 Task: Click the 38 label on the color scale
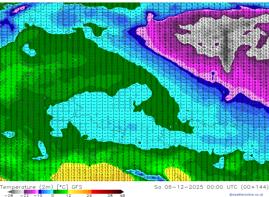click(110, 196)
